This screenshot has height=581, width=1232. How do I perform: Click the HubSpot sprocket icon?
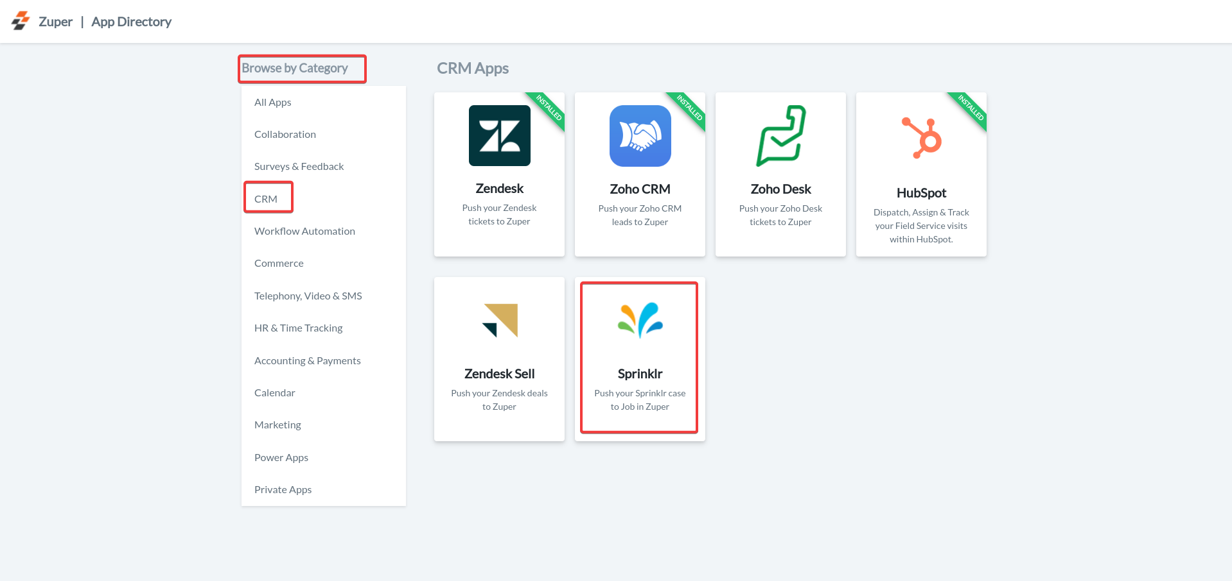coord(922,138)
